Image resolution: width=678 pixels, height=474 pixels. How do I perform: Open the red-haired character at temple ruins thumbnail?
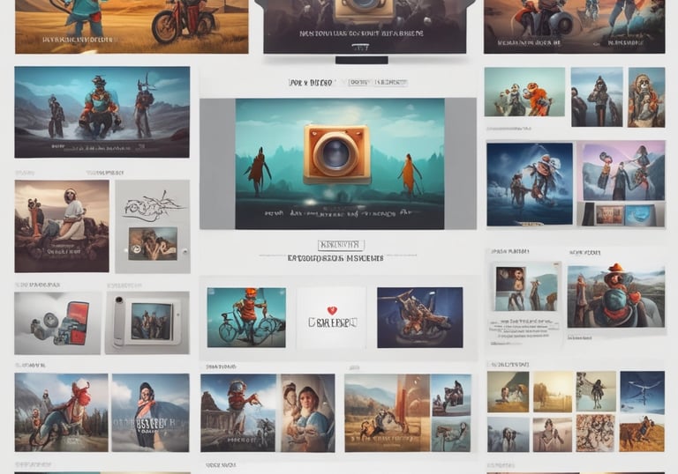238,413
